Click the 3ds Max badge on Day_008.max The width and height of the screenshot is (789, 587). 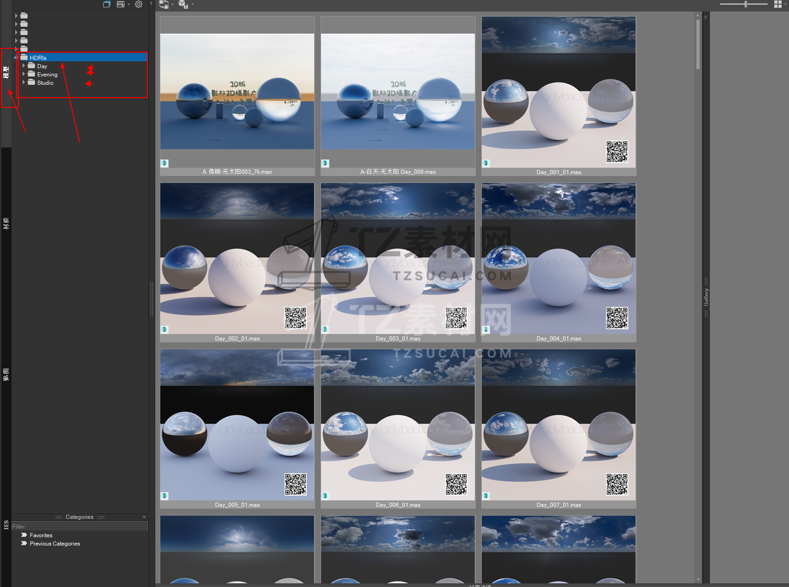pos(325,163)
